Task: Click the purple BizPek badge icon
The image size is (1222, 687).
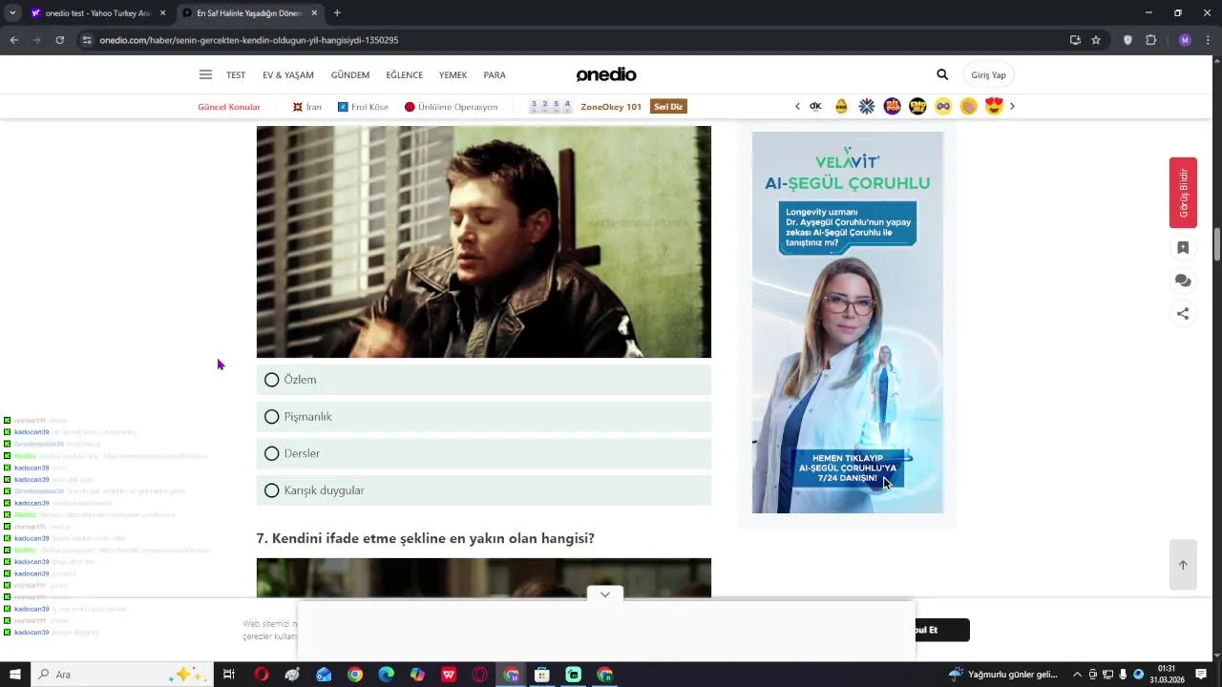Action: [x=892, y=106]
